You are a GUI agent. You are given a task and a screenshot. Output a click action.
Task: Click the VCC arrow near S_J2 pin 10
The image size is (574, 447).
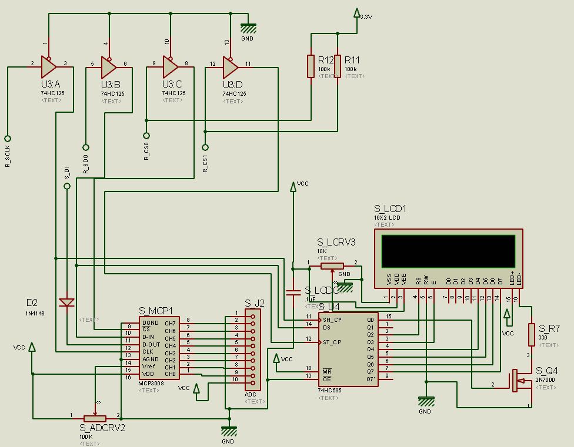[x=196, y=388]
